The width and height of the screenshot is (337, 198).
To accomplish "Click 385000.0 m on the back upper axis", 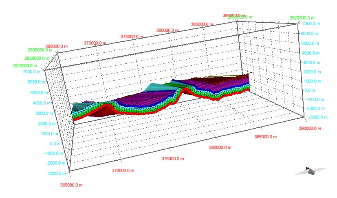I will tap(202, 24).
